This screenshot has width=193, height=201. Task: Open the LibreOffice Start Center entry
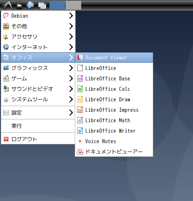[114, 68]
